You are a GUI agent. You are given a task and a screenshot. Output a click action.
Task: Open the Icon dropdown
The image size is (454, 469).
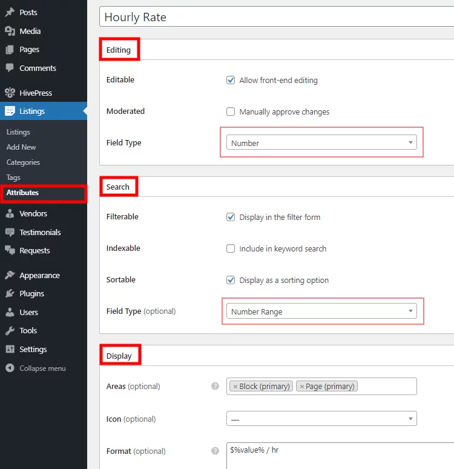coord(321,419)
